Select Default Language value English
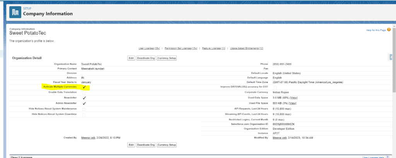 (277, 78)
